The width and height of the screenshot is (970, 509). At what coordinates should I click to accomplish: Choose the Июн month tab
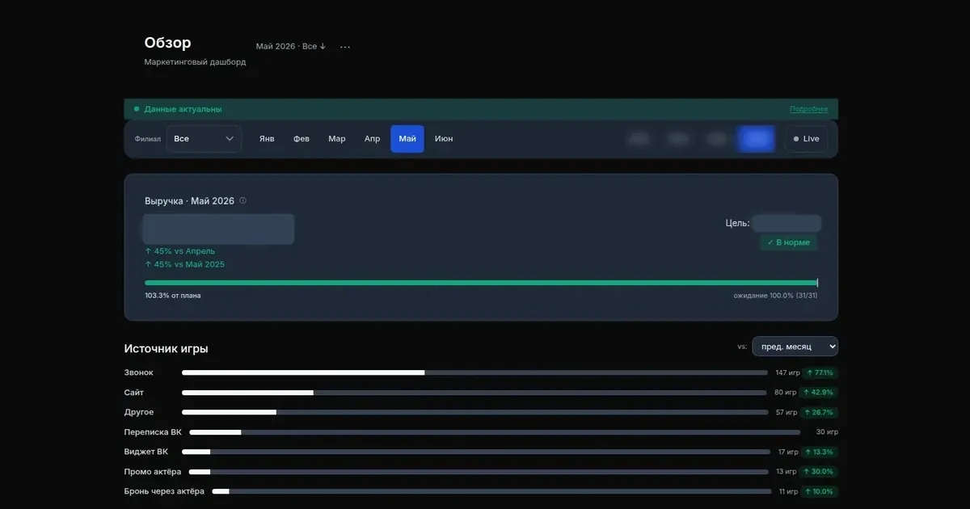(444, 139)
